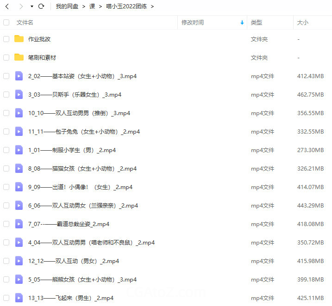Toggle the select-all checkbox in header

[x=6, y=22]
